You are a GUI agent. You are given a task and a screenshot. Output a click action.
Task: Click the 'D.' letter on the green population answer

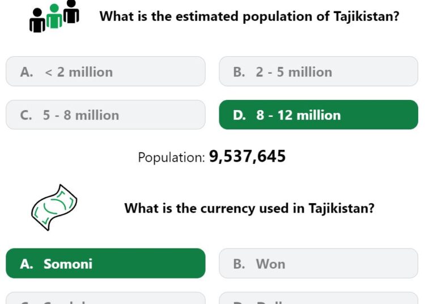pyautogui.click(x=239, y=115)
